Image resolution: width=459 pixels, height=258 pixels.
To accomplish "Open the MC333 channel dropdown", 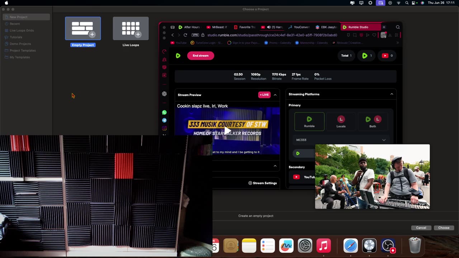I will tap(341, 140).
